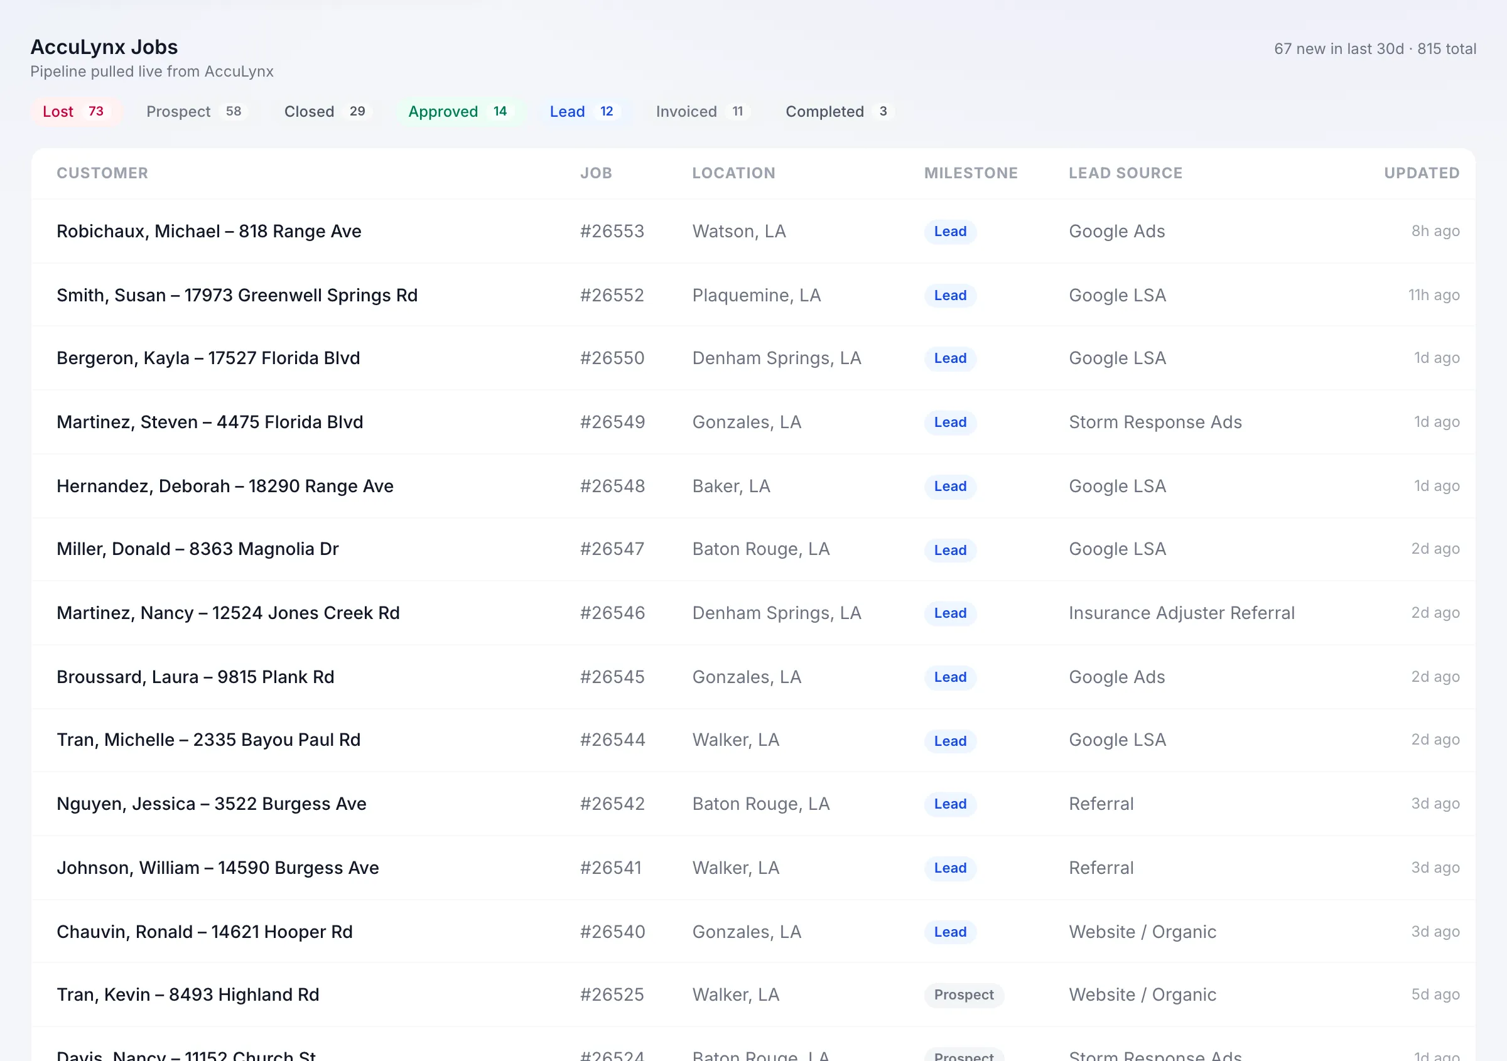The width and height of the screenshot is (1507, 1061).
Task: Click the 5d ago updated time
Action: click(1435, 994)
